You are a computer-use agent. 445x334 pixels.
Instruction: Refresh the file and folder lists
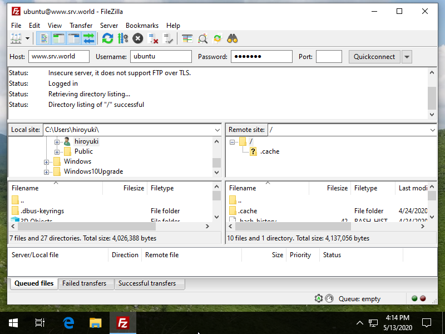[x=107, y=38]
